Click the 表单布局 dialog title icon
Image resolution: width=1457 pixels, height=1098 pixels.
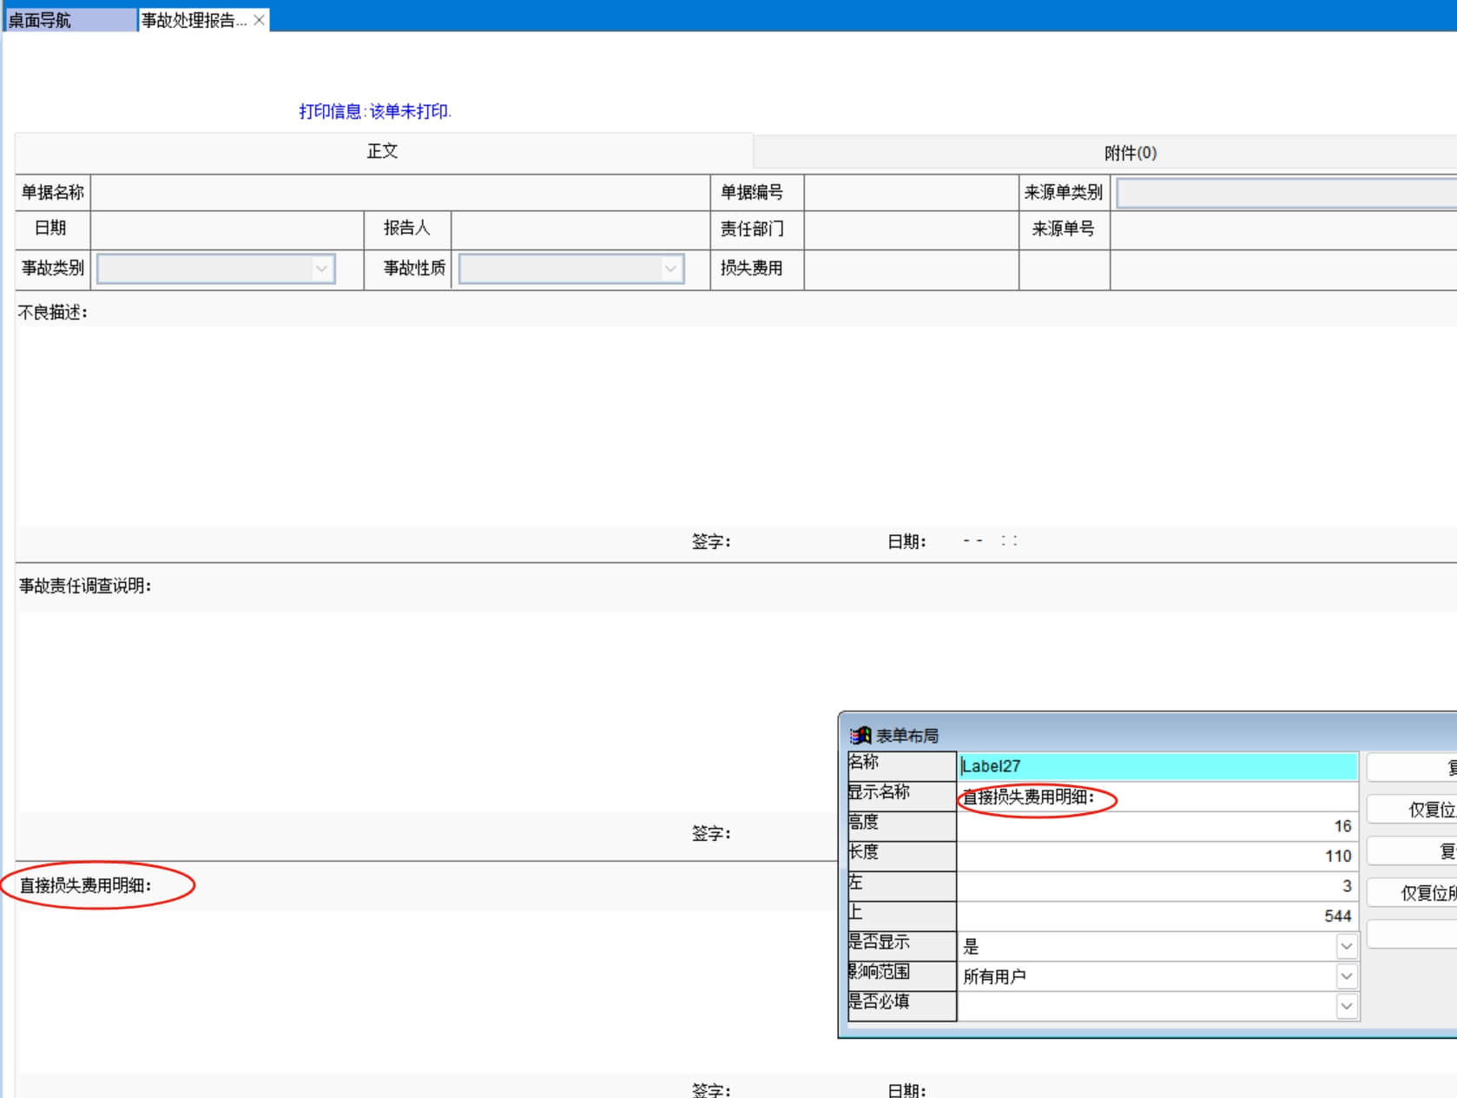(x=860, y=736)
